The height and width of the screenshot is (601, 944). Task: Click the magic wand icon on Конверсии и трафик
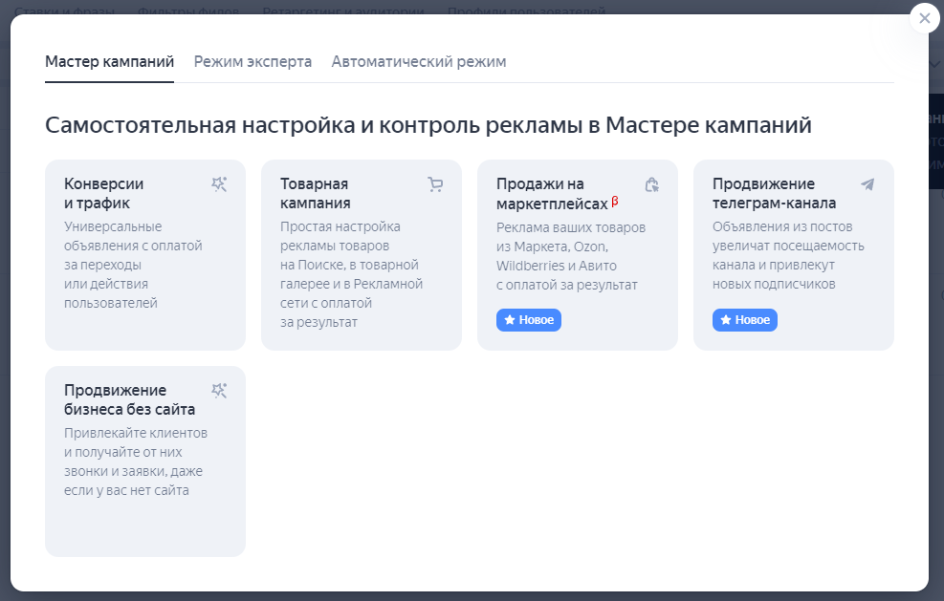(x=219, y=184)
